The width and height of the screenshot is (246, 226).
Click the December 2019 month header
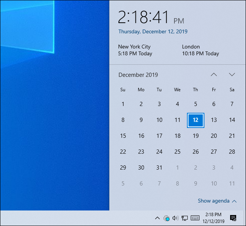[138, 75]
